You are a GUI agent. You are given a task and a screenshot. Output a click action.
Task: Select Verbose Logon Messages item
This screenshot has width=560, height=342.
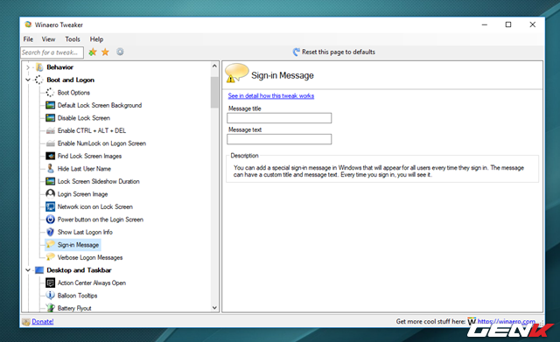90,257
